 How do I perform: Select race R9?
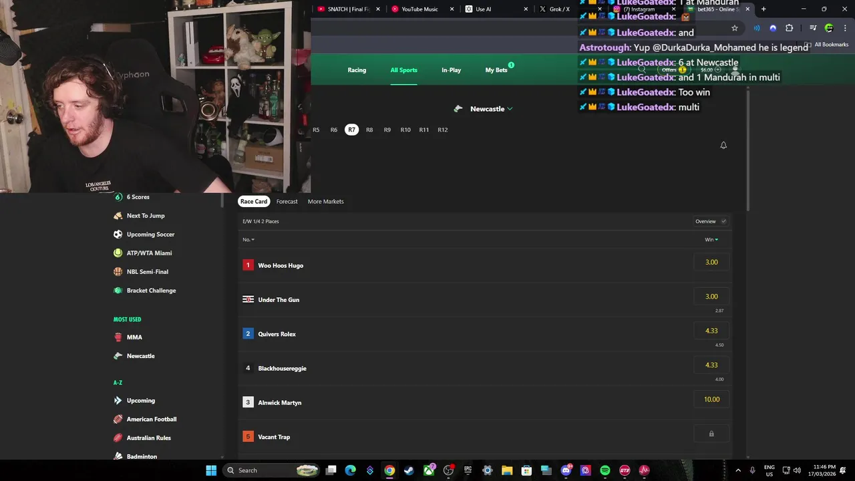387,130
